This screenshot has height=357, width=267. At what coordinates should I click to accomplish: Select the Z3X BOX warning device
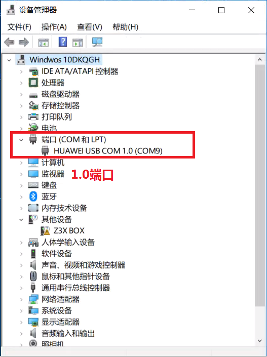pos(69,230)
